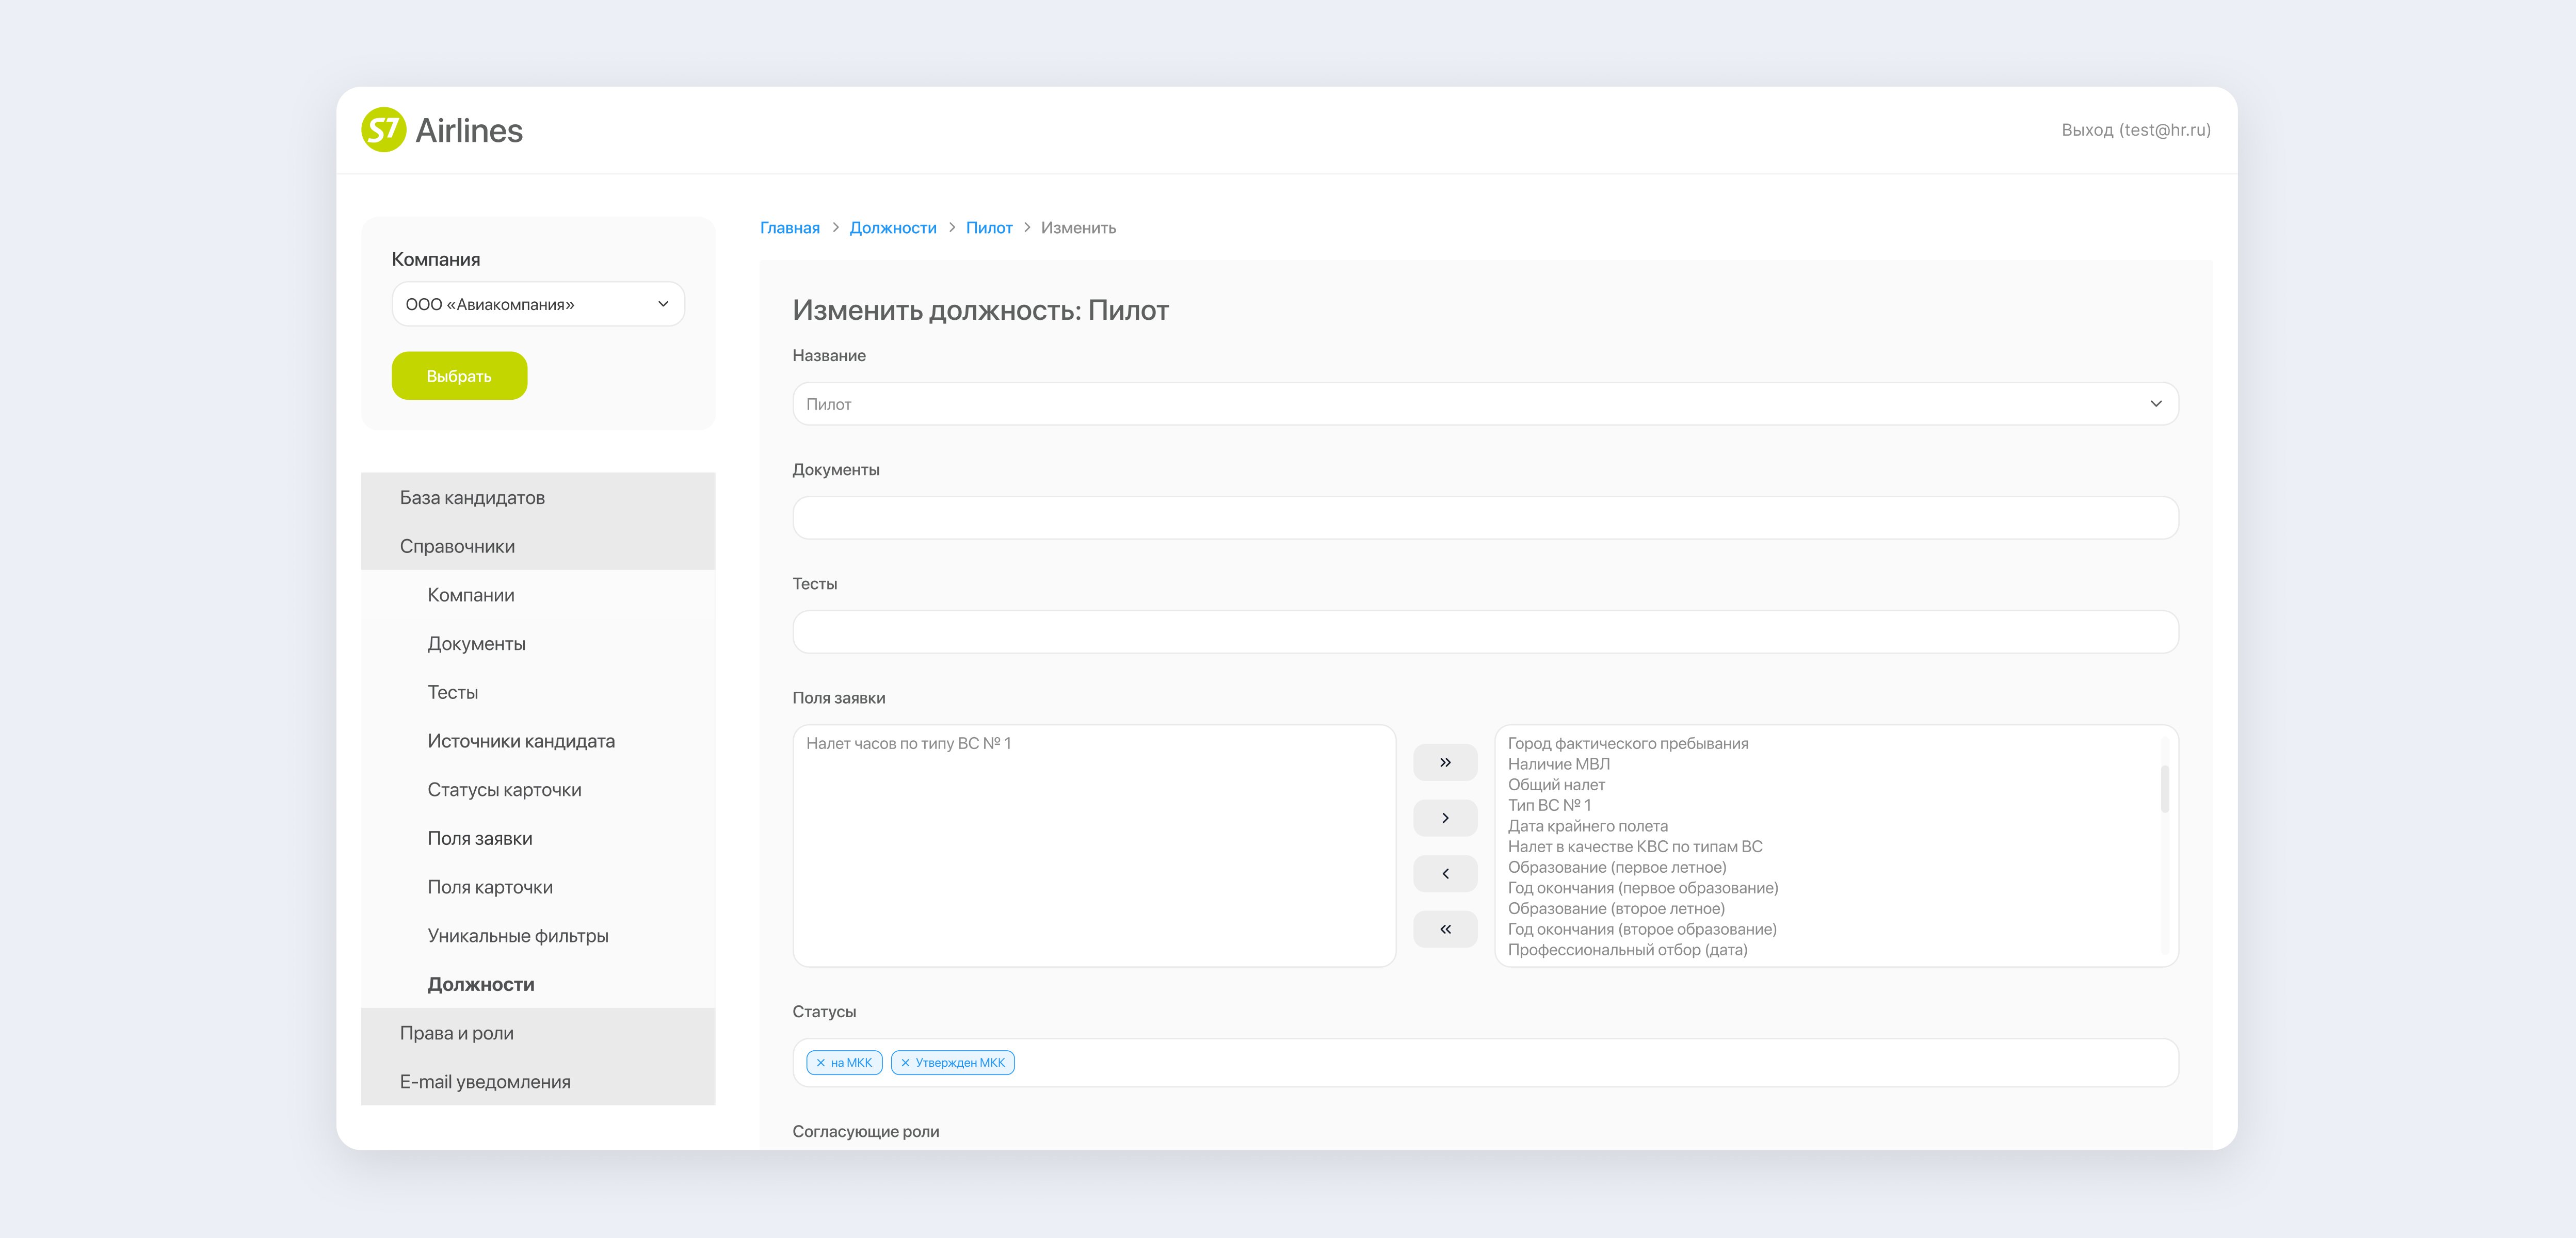
Task: Go to Уникальные фильтры menu item
Action: [517, 935]
